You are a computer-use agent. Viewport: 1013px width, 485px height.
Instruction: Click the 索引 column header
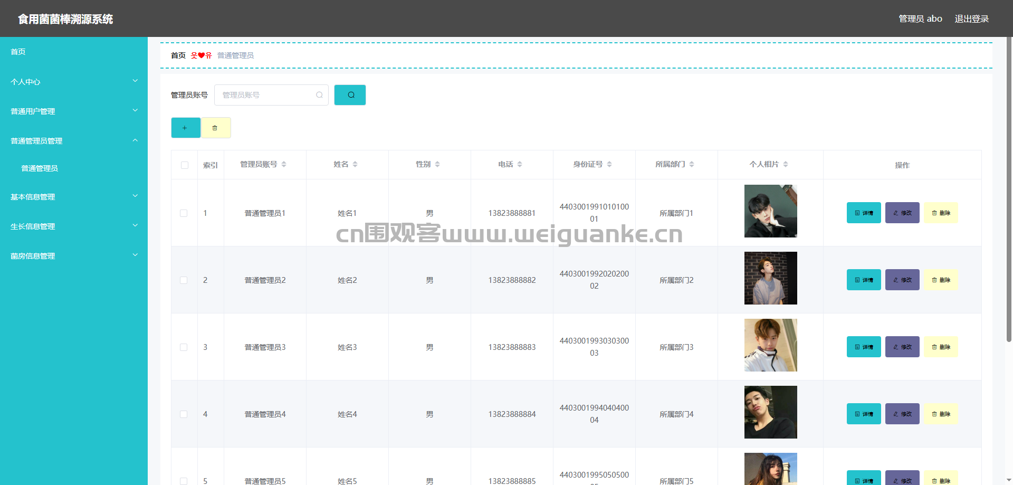point(211,165)
